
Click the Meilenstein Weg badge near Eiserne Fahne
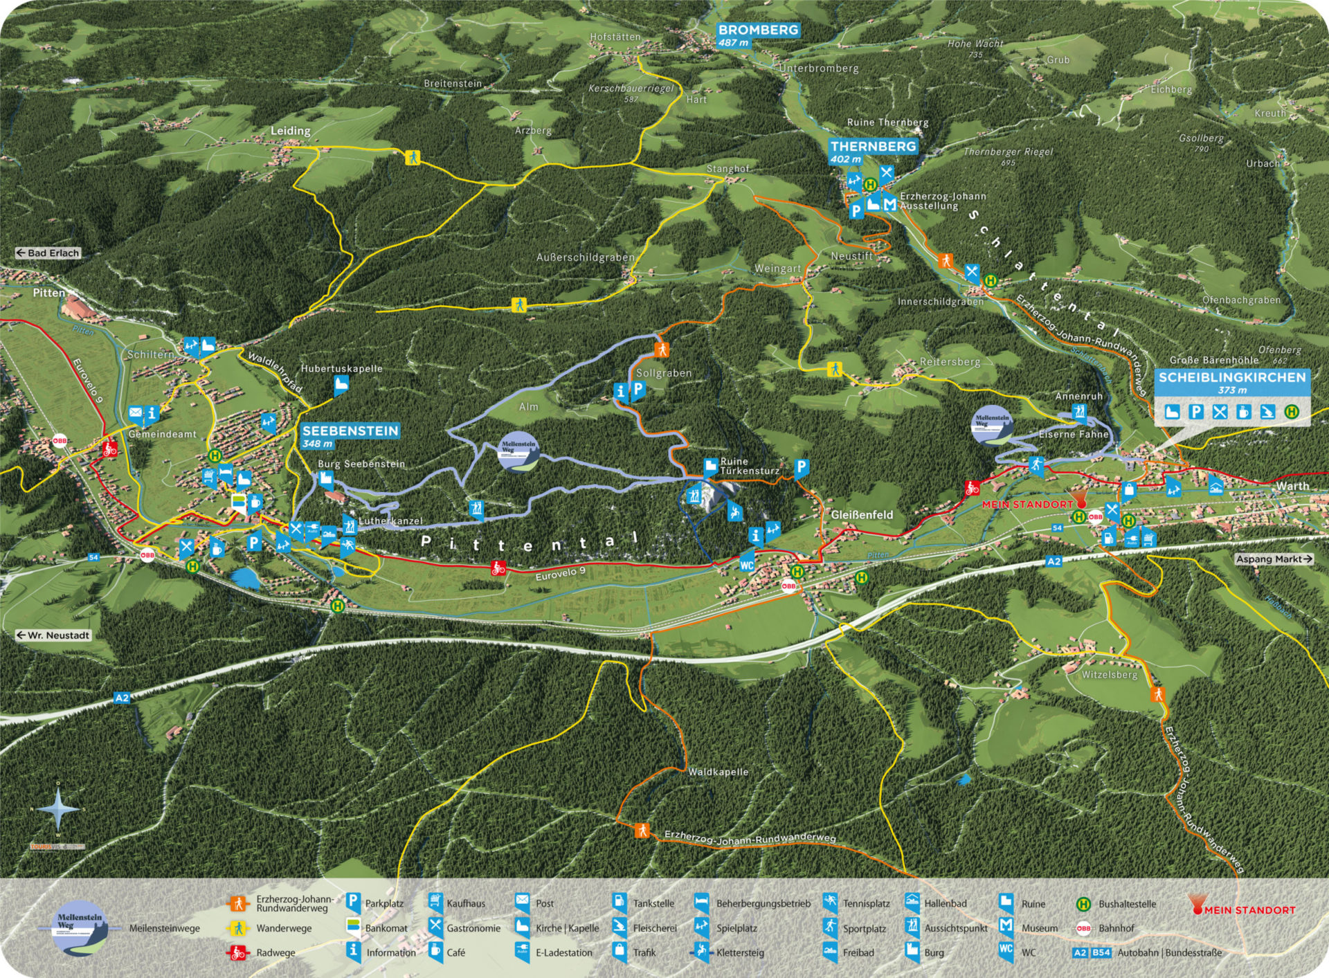coord(993,425)
